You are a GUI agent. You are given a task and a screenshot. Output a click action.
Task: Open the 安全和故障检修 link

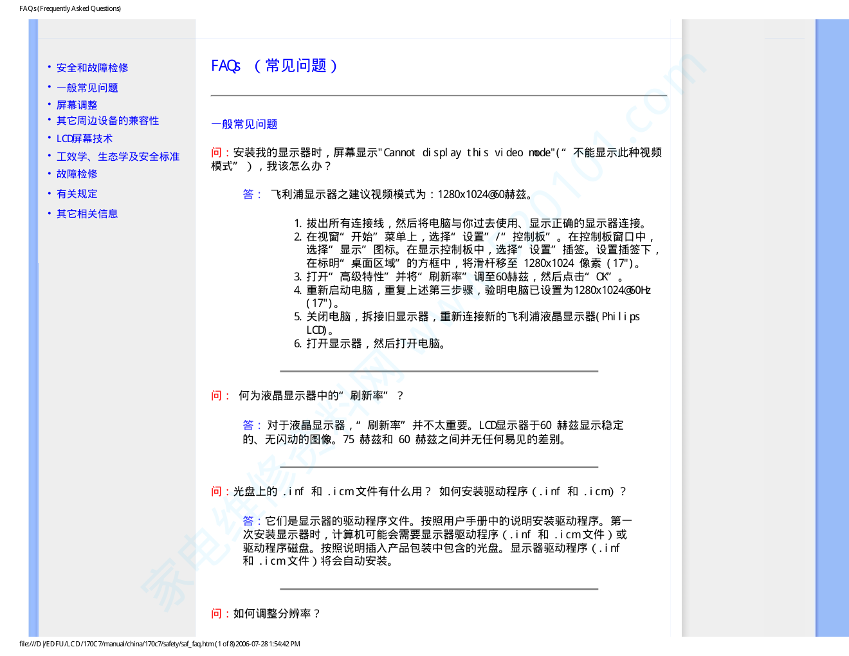tap(92, 68)
